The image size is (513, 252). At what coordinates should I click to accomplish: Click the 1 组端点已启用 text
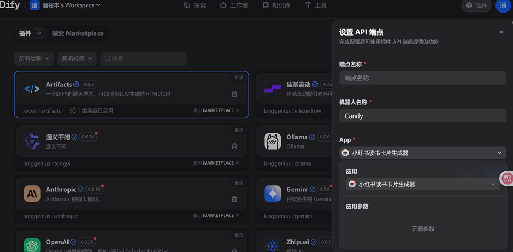95,110
